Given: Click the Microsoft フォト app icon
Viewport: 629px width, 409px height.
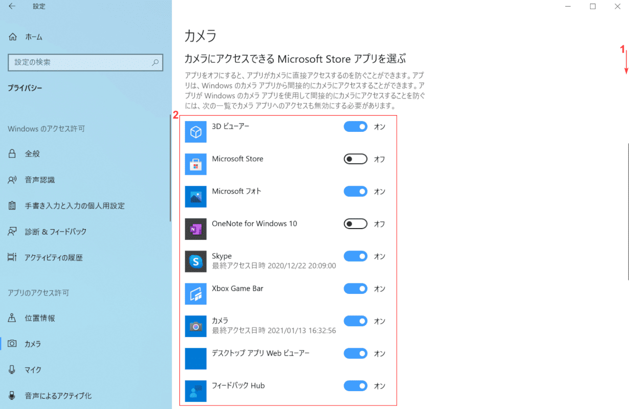Looking at the screenshot, I should 196,196.
